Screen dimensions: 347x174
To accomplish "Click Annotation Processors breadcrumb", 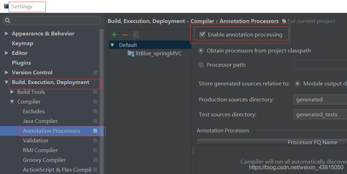I will 249,21.
